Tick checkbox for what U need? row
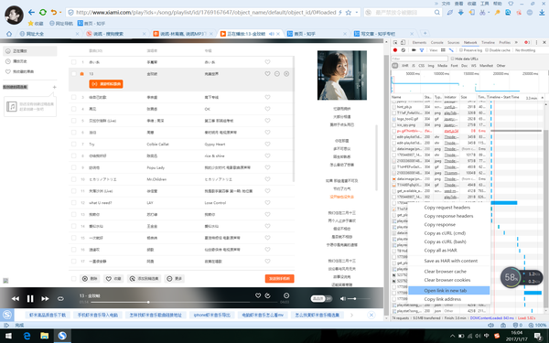Screen dimensions: 549x343 tap(73, 203)
